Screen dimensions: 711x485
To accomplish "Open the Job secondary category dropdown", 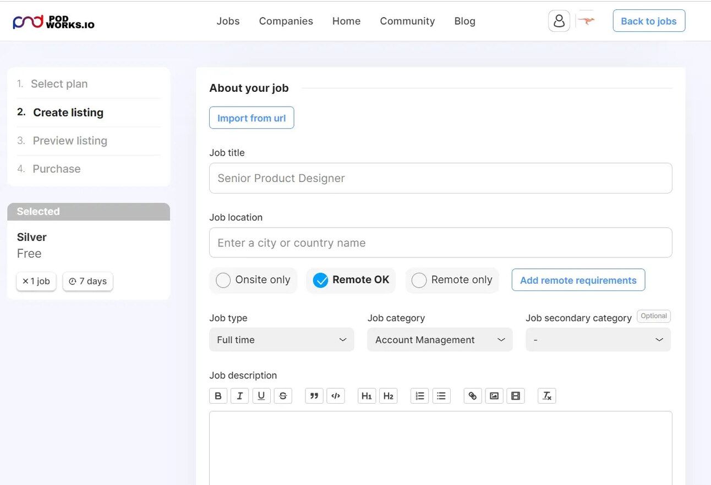I will [x=598, y=340].
